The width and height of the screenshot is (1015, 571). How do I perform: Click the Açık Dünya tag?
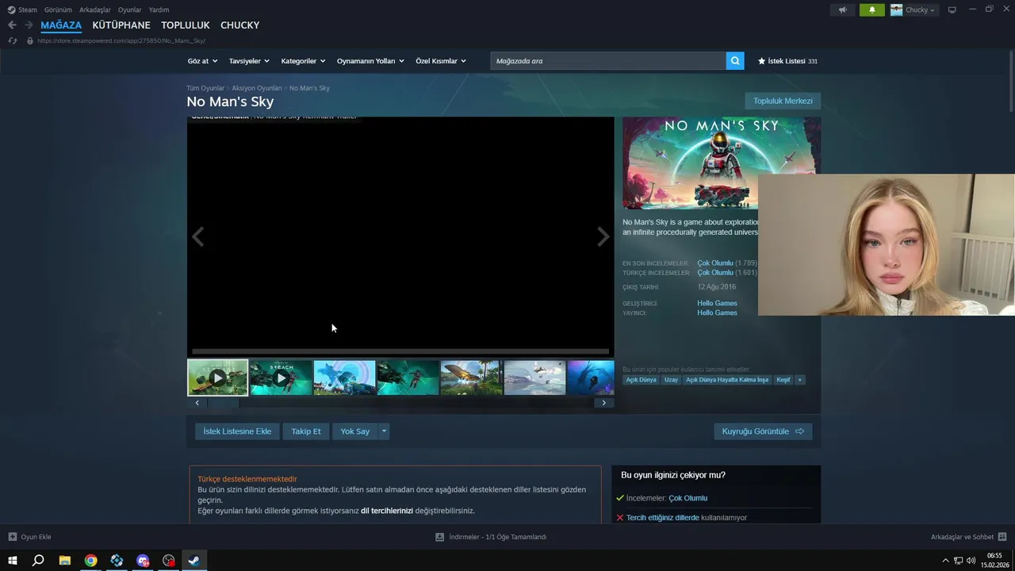(642, 380)
